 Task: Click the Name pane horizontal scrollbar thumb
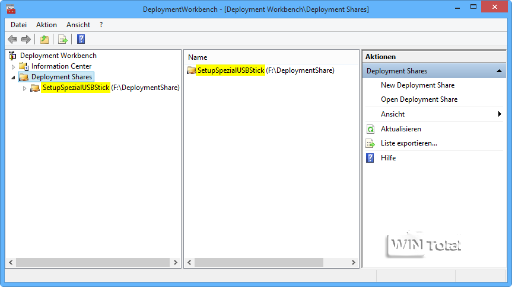(259, 262)
